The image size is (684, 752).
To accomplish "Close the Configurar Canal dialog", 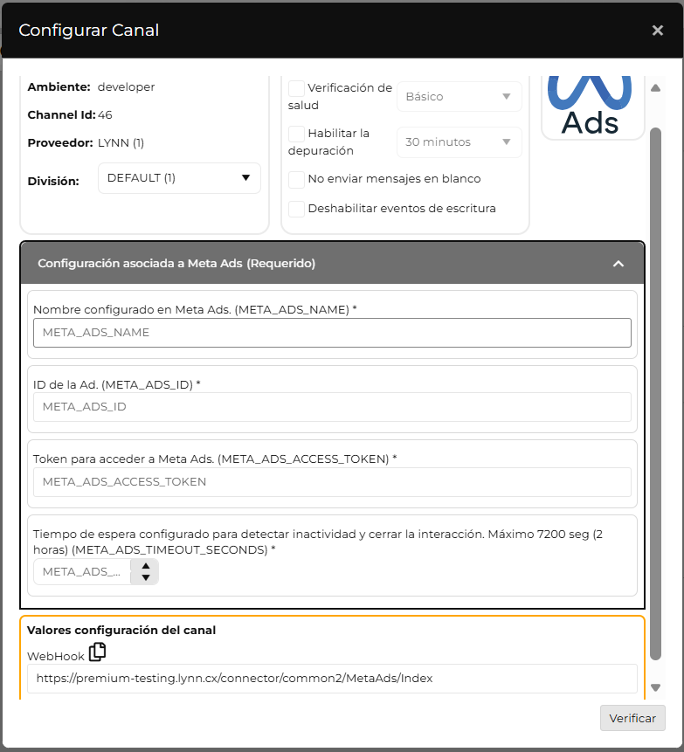I will click(658, 31).
